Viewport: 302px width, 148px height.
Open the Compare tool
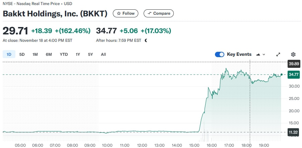click(x=159, y=13)
